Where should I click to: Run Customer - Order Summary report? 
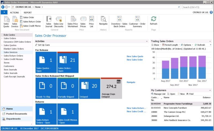click(x=137, y=22)
